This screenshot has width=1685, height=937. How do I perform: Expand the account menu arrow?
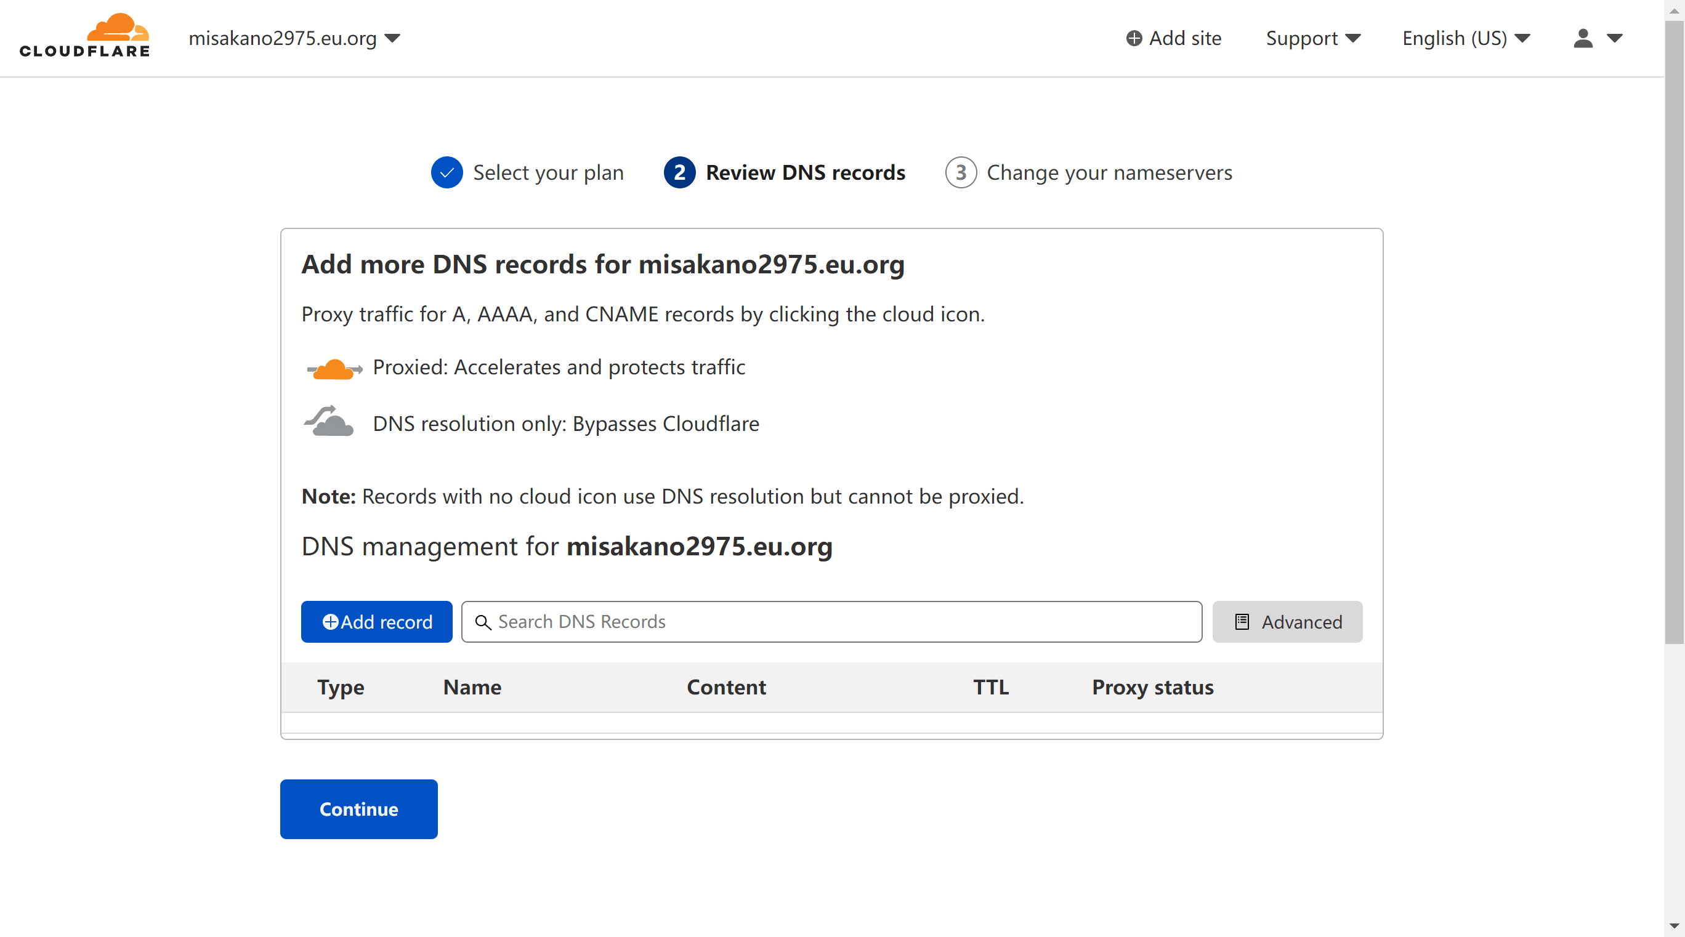click(1614, 39)
